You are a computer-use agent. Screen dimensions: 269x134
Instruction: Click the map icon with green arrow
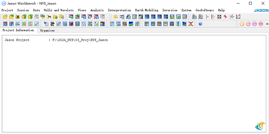click(x=77, y=16)
